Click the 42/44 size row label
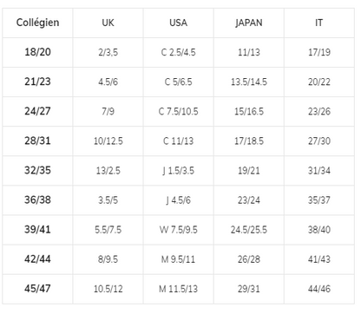The width and height of the screenshot is (361, 314). point(37,258)
